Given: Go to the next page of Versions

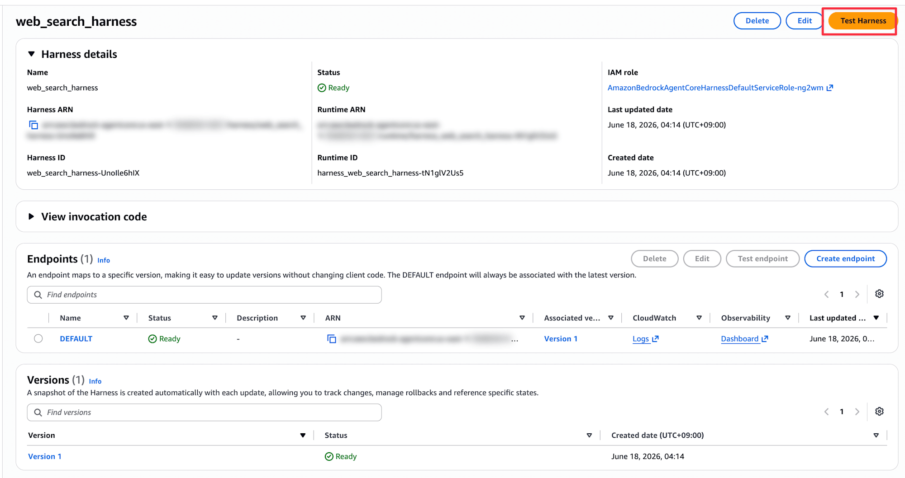Looking at the screenshot, I should coord(857,412).
